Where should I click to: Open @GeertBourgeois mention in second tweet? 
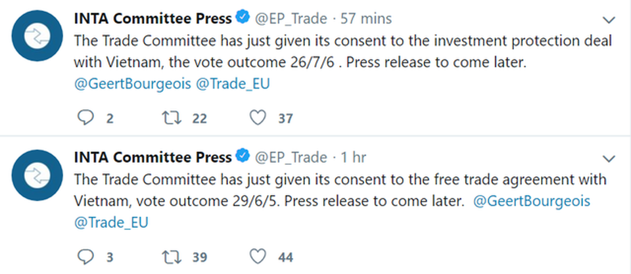coord(531,200)
